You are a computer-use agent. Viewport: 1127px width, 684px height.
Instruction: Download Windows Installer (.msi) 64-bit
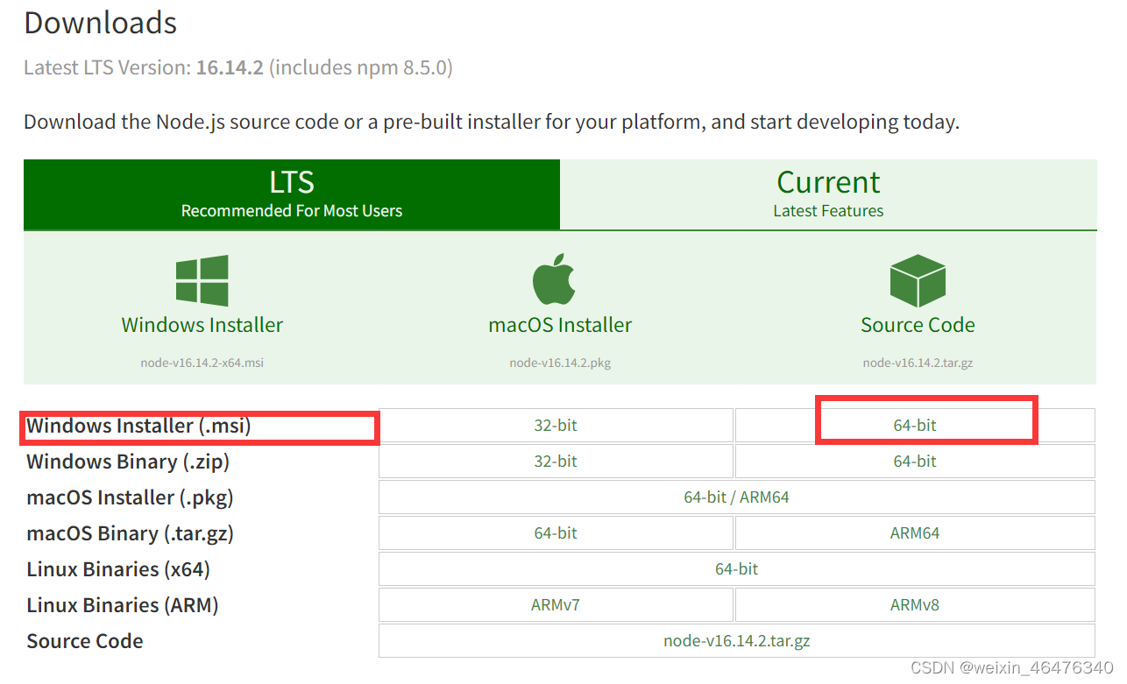point(915,426)
